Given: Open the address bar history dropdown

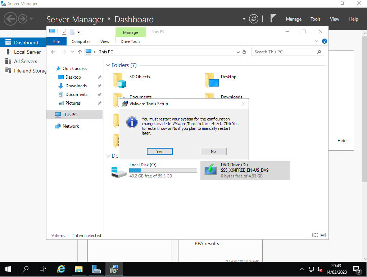Looking at the screenshot, I should [x=238, y=52].
